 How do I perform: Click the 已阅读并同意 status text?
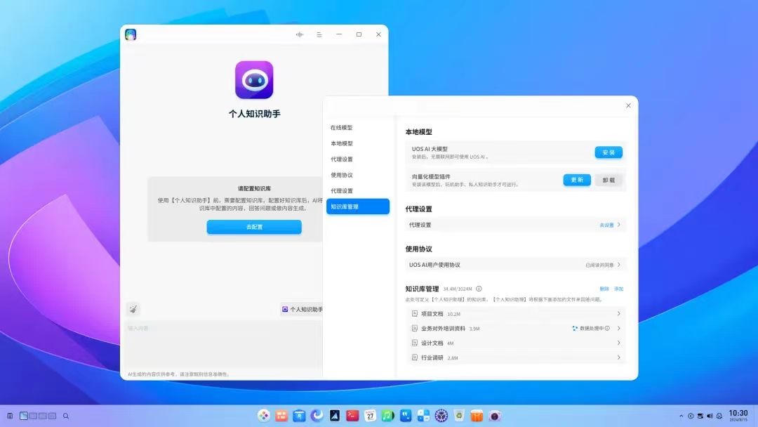[x=599, y=265]
